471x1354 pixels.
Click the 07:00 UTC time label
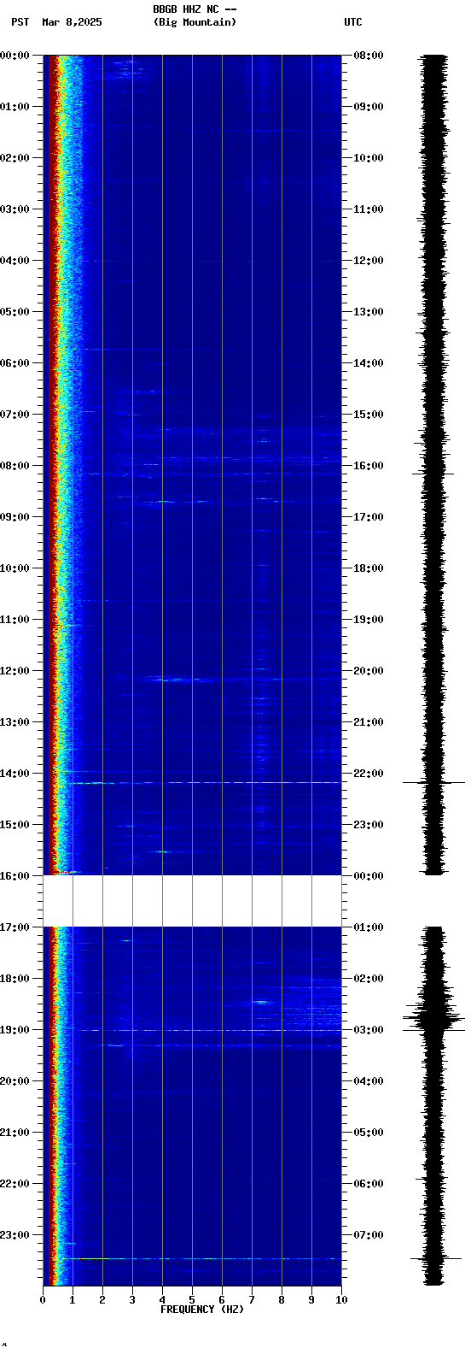pyautogui.click(x=368, y=1235)
